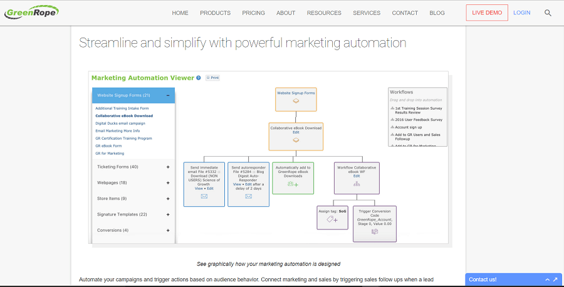Click the add-to-group icon in GreenRope eBook Downloads node

click(293, 184)
